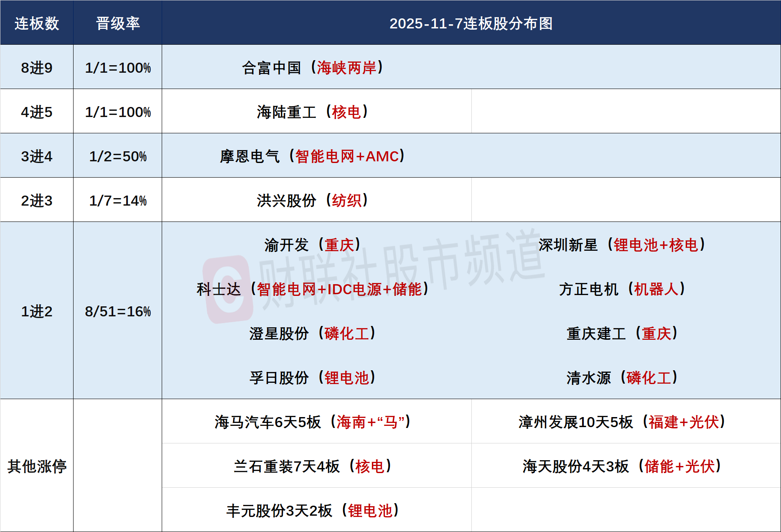The image size is (781, 532).
Task: Click the stock "洪兴股份（纺织）"
Action: (x=313, y=200)
